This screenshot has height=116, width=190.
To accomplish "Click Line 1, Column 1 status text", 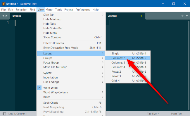I will point(18,114).
